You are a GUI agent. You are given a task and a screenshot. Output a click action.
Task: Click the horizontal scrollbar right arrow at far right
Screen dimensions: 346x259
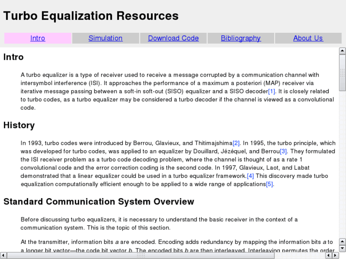click(x=336, y=256)
